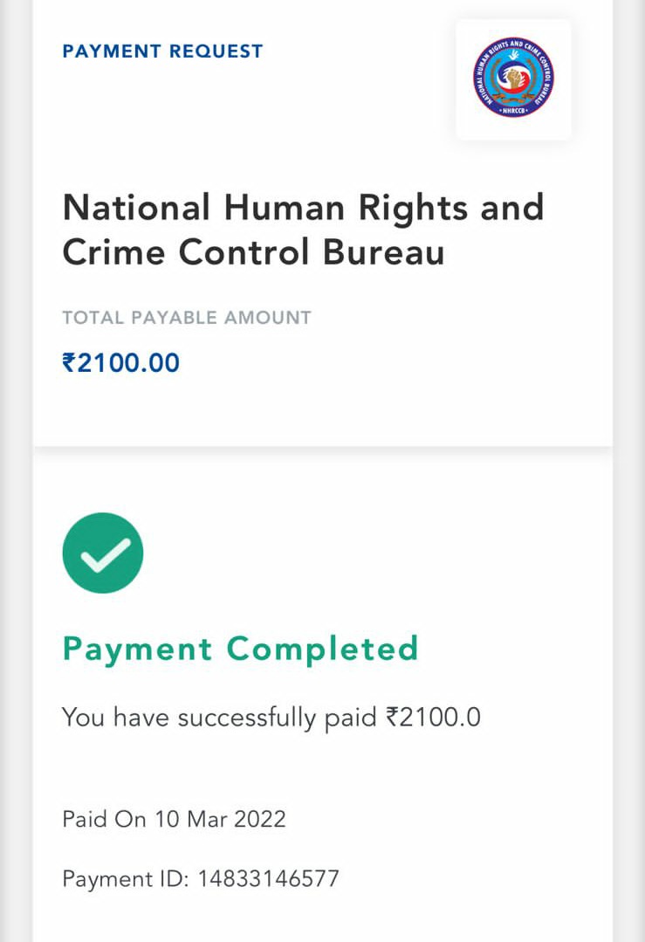Click the green checkmark success icon

[103, 553]
